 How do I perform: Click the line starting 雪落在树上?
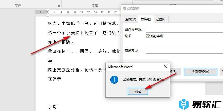[x=84, y=51]
